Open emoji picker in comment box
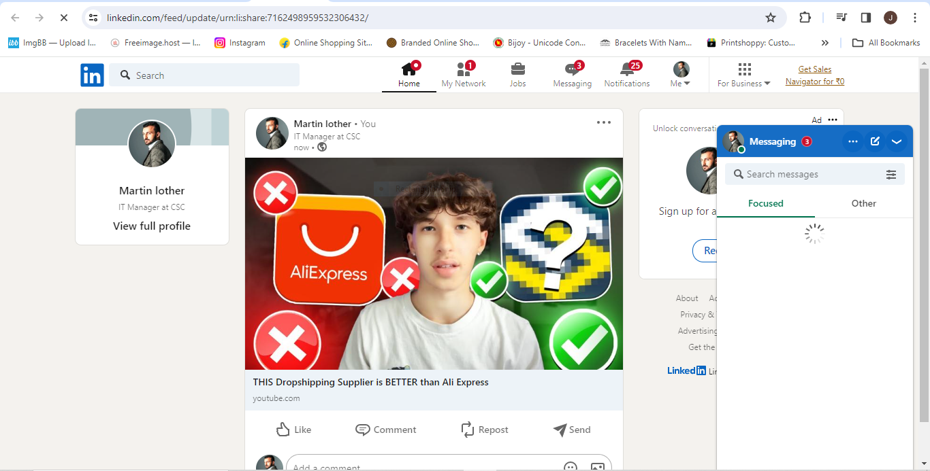 pyautogui.click(x=571, y=467)
